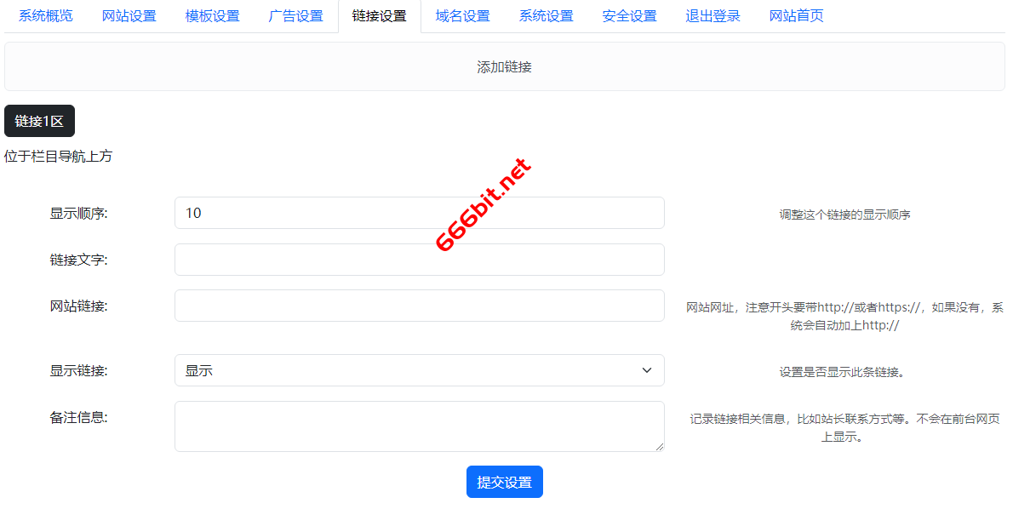Open the 系统概览 tab
The width and height of the screenshot is (1013, 509).
click(46, 16)
